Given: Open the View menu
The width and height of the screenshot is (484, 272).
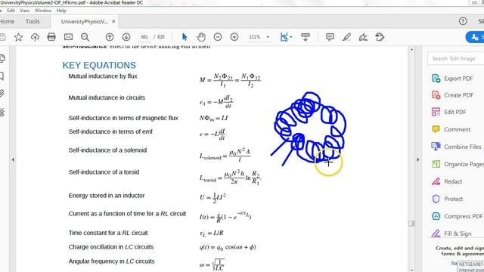Looking at the screenshot, I should point(25,11).
